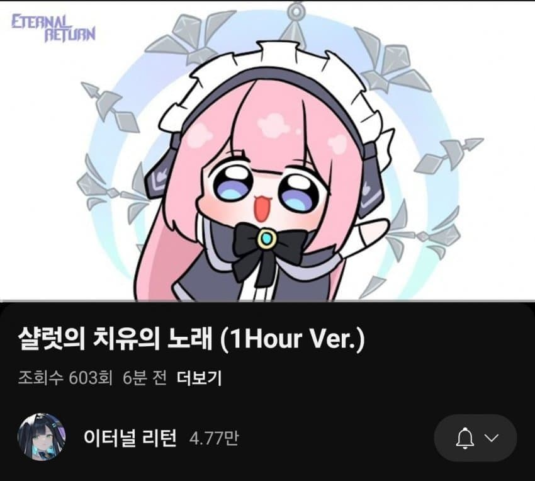The width and height of the screenshot is (535, 481).
Task: Click the Eternal Return logo watermark
Action: pos(53,28)
